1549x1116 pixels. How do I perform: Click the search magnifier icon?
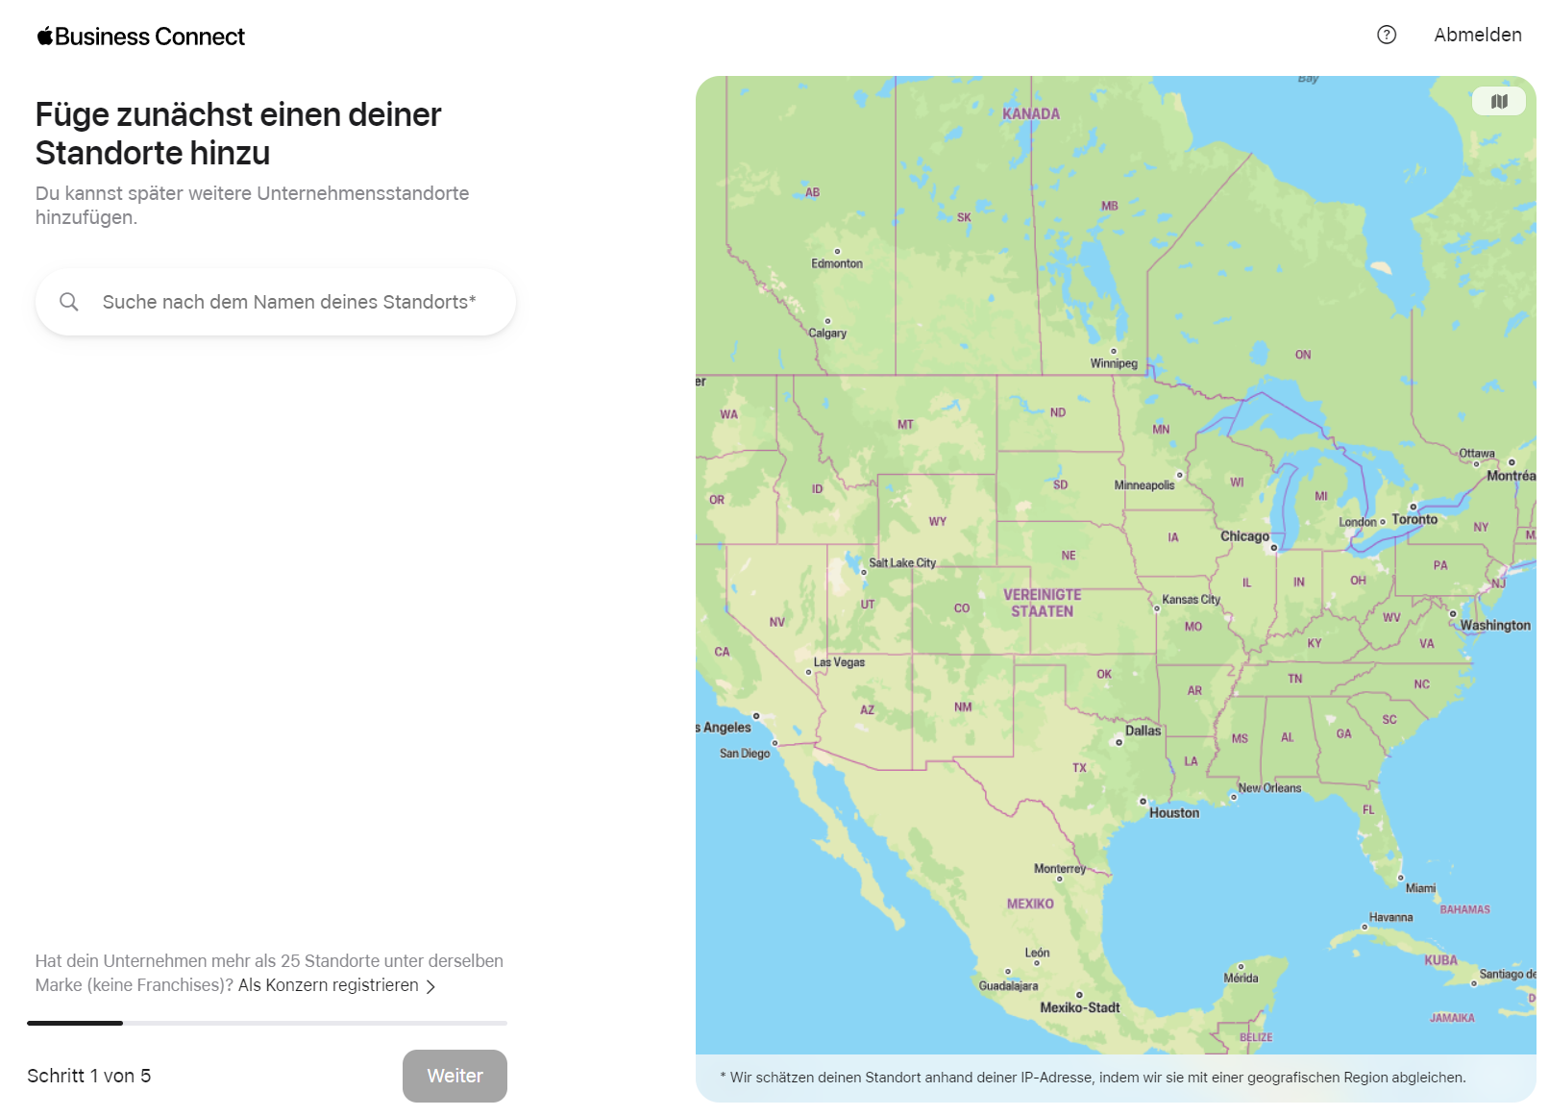click(69, 302)
